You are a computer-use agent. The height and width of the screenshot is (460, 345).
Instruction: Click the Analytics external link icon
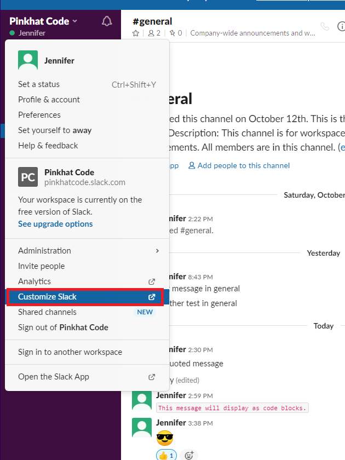click(152, 281)
